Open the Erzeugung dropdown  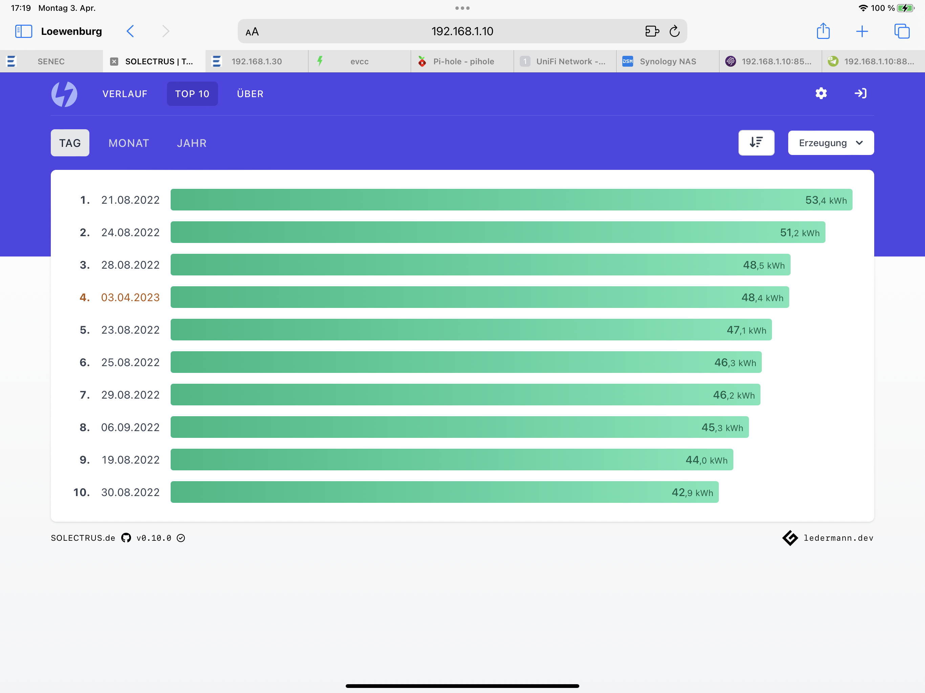tap(831, 143)
